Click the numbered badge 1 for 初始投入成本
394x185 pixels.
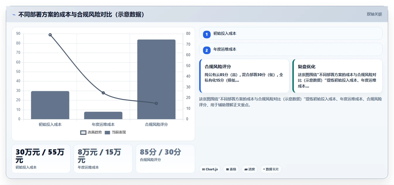[x=207, y=34]
